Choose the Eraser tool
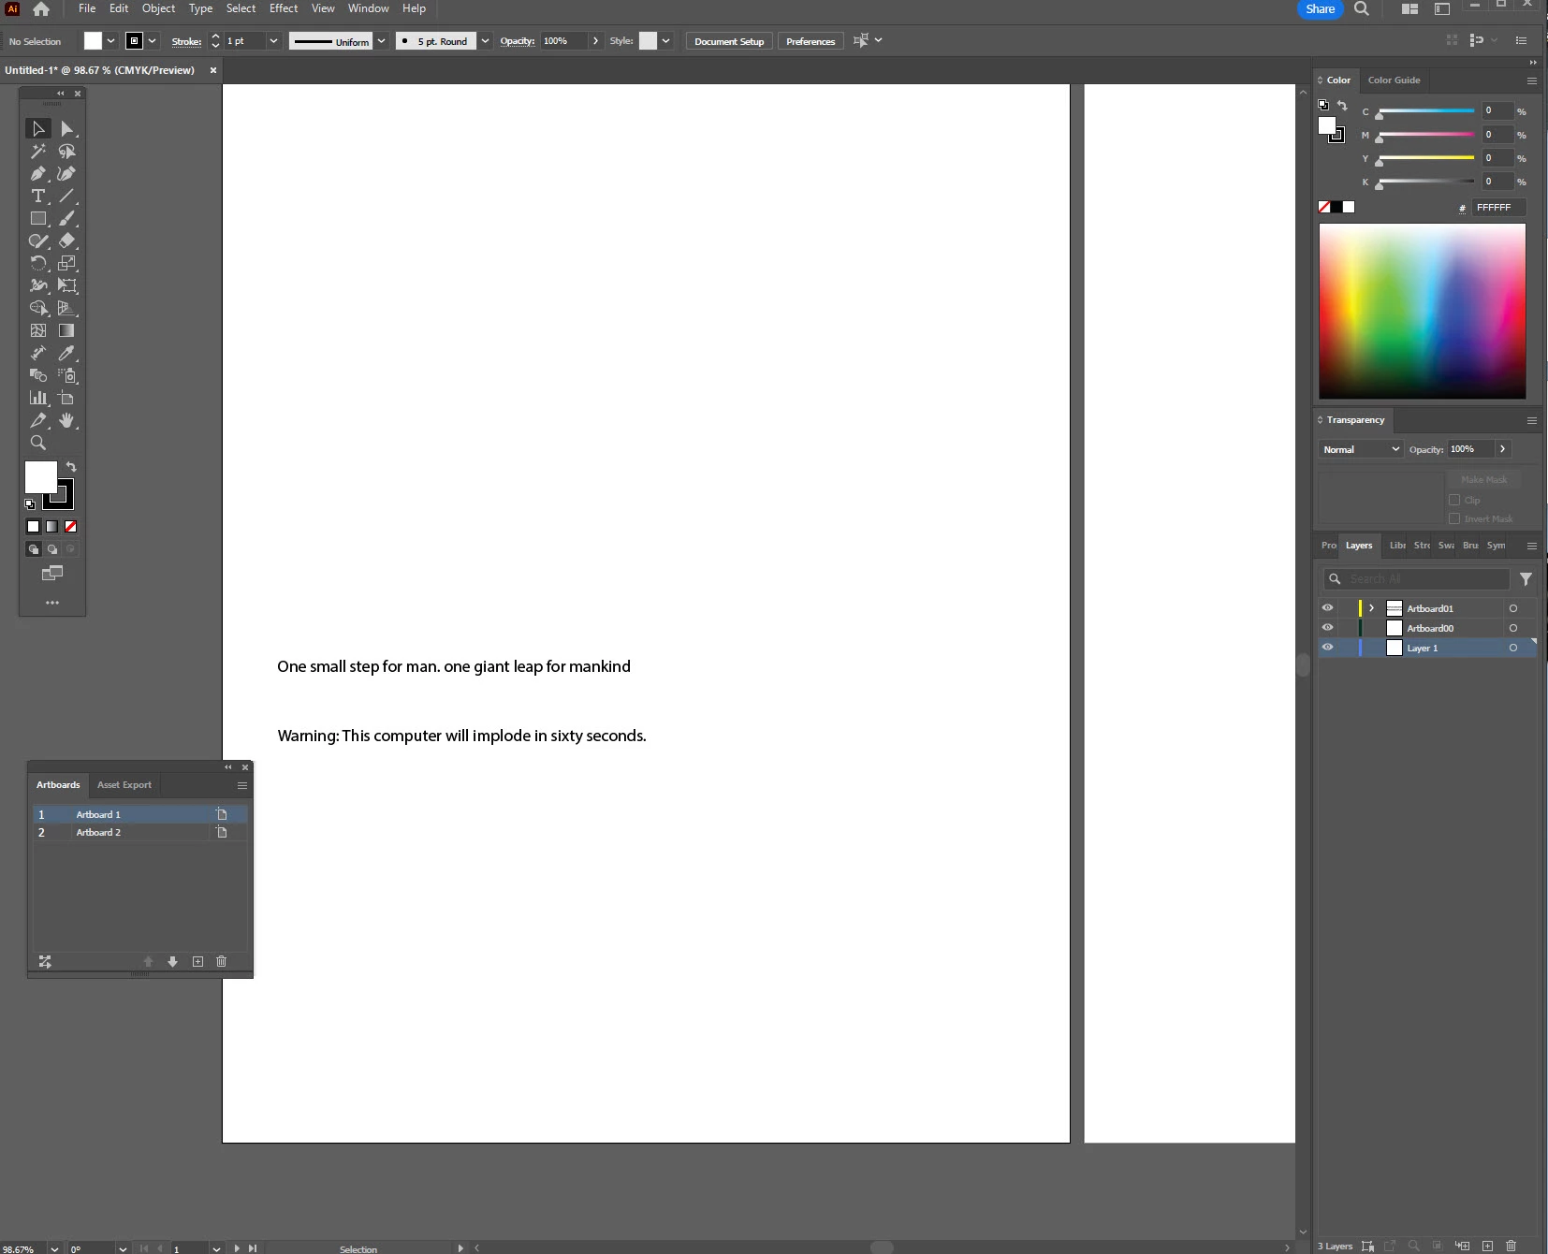This screenshot has width=1548, height=1254. pos(66,241)
